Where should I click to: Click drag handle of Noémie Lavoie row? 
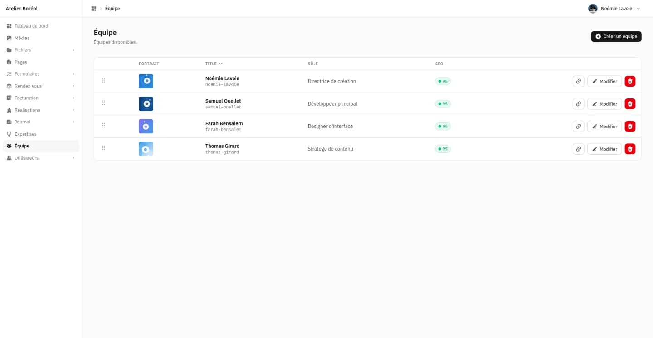tap(103, 80)
